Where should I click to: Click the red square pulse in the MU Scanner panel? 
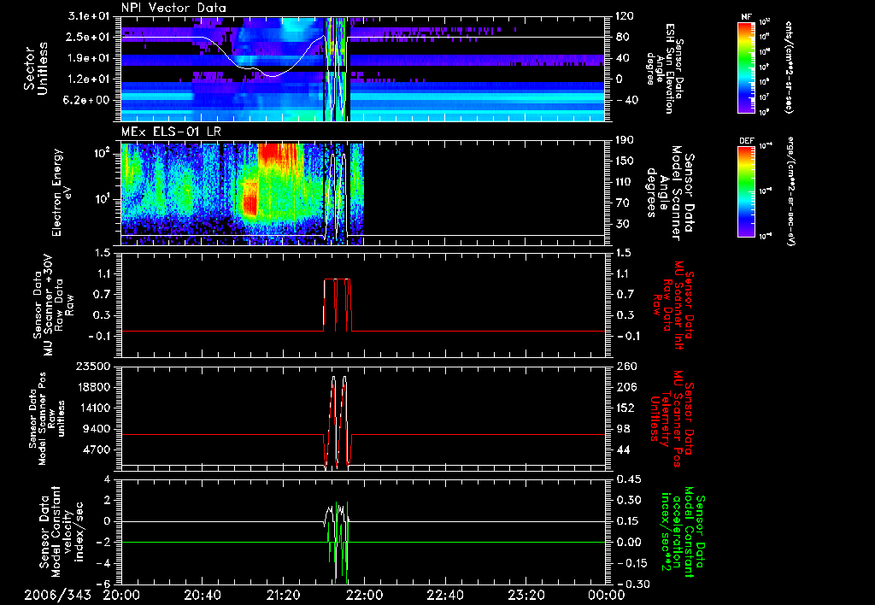point(337,305)
